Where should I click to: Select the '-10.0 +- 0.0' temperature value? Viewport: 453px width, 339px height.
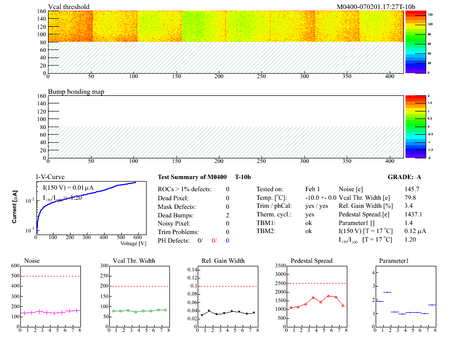click(x=321, y=198)
